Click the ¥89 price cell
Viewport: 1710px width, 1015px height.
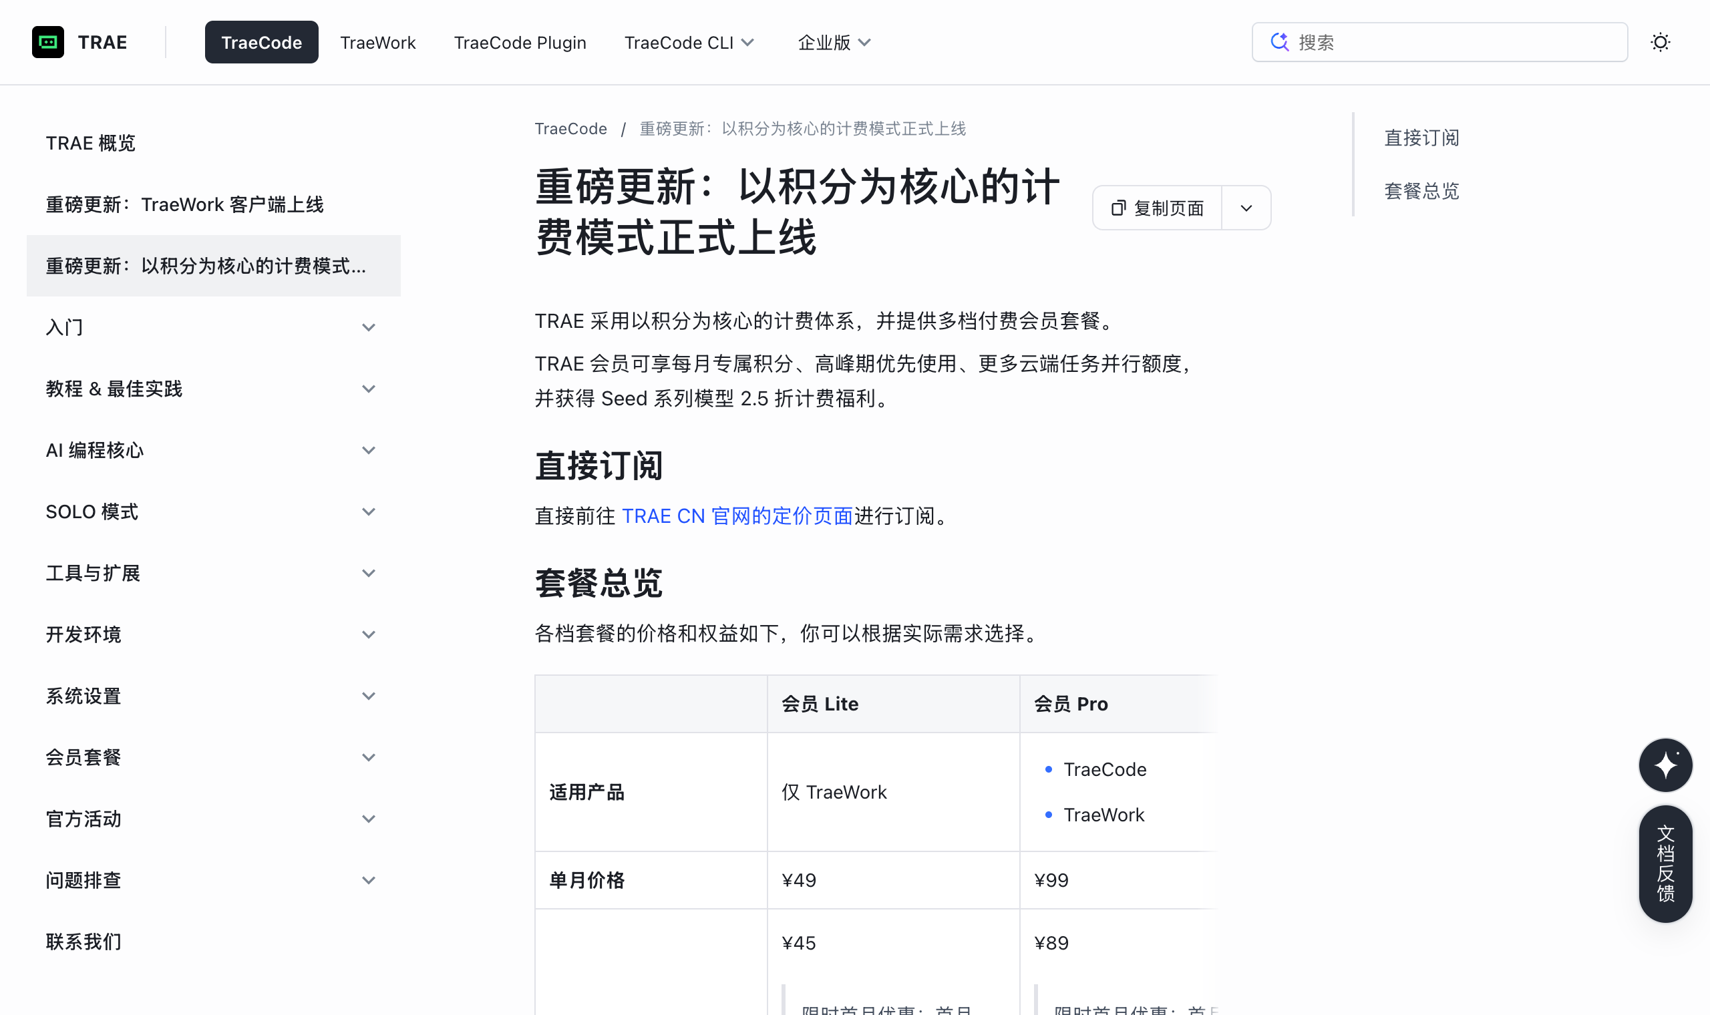pyautogui.click(x=1051, y=943)
